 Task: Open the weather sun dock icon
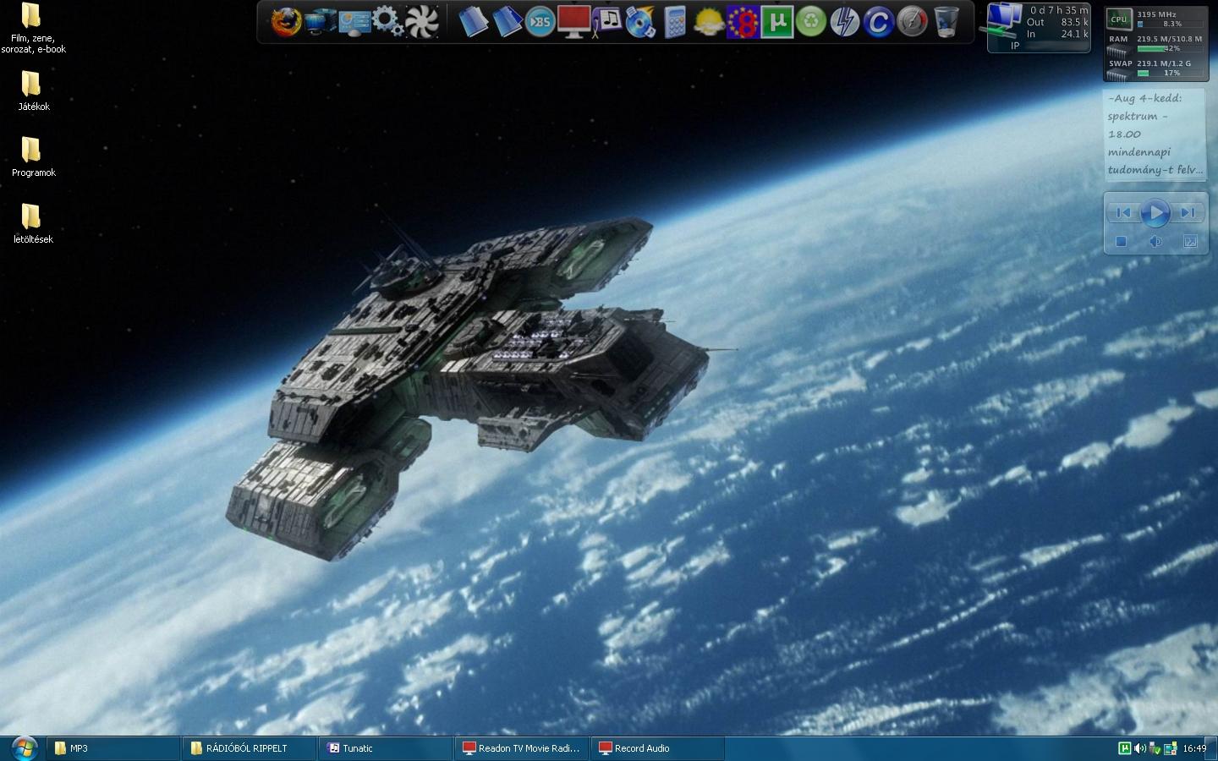pos(709,21)
